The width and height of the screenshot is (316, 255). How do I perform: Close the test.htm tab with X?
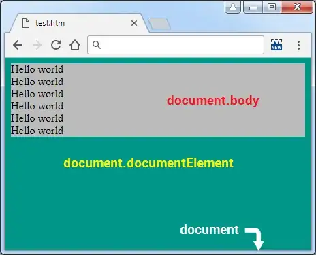(134, 23)
